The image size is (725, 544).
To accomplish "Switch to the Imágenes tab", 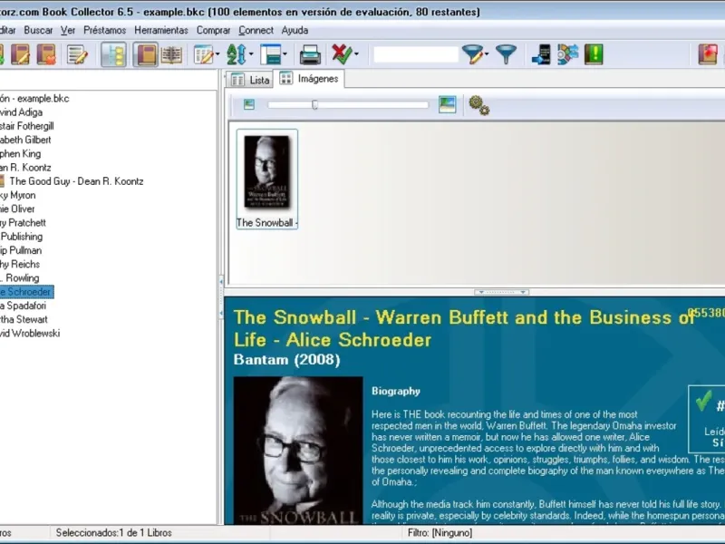I will 309,79.
